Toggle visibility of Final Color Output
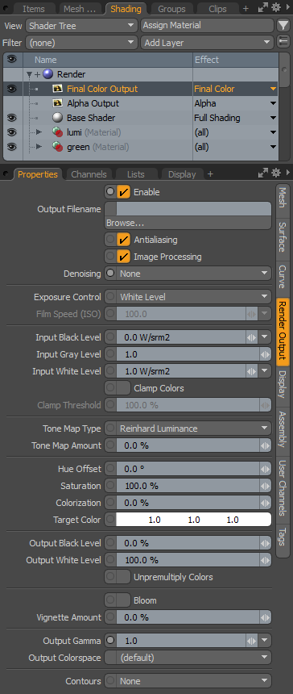The width and height of the screenshot is (293, 694). point(12,89)
